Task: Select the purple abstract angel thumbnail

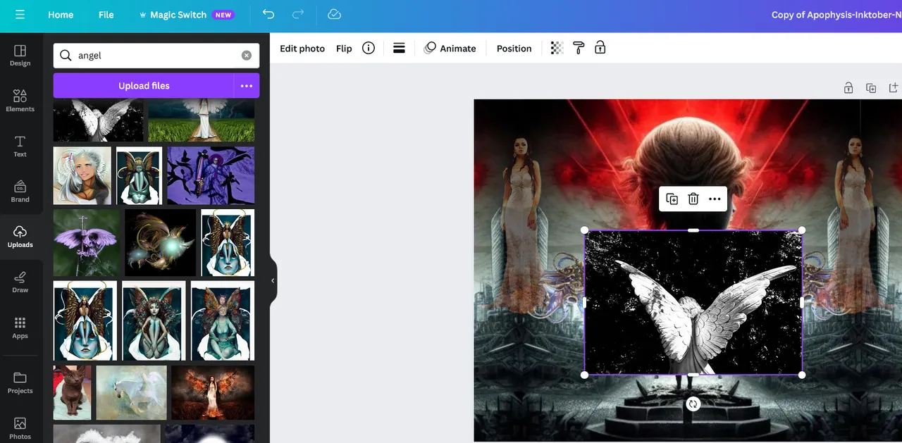Action: 211,175
